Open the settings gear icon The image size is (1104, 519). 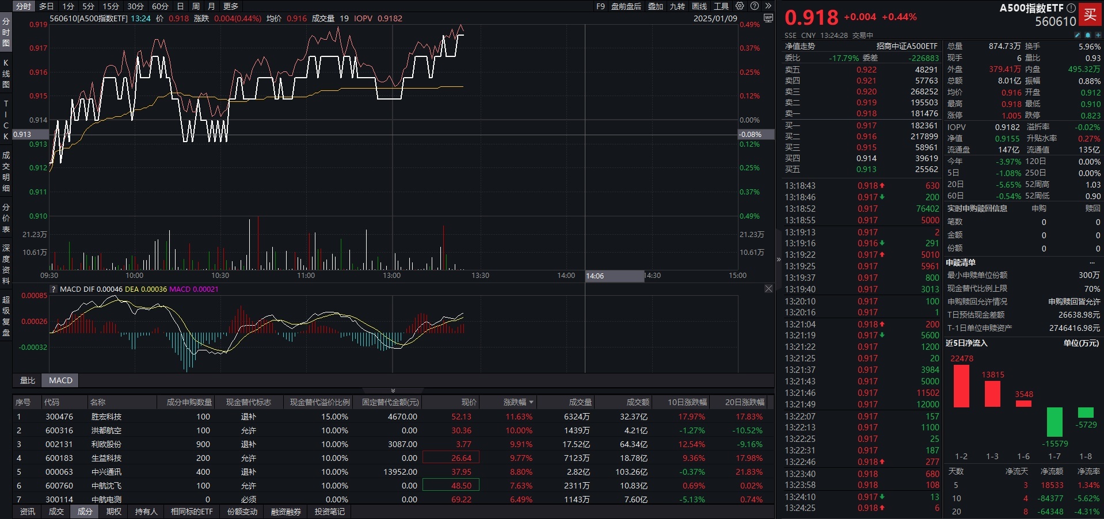click(740, 6)
